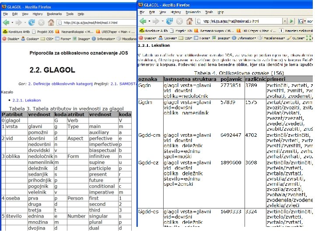Image resolution: width=315 pixels, height=236 pixels.
Task: Expand the URL history dropdown in right window
Action: pos(285,21)
